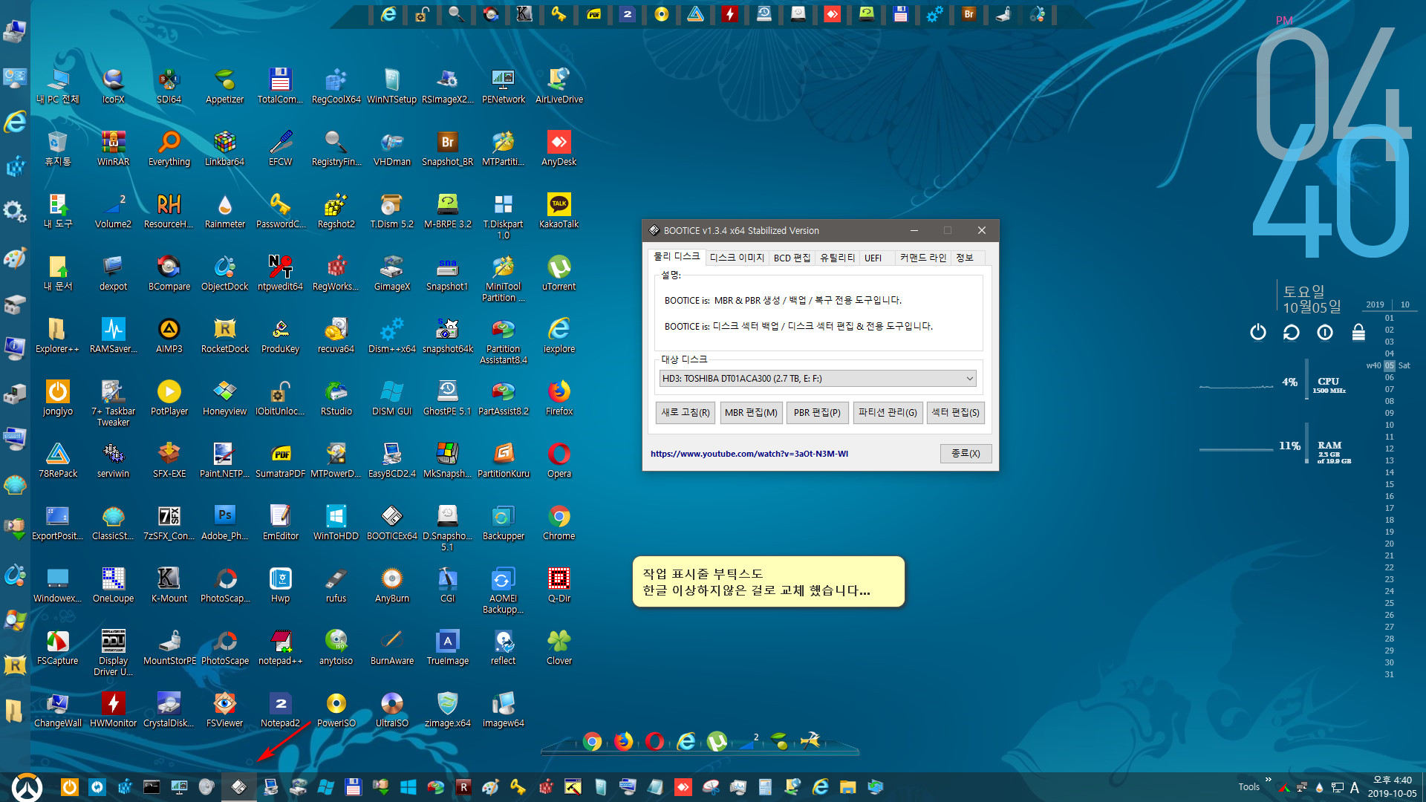Click day 05 in calendar widget
The image size is (1426, 802).
click(x=1389, y=365)
